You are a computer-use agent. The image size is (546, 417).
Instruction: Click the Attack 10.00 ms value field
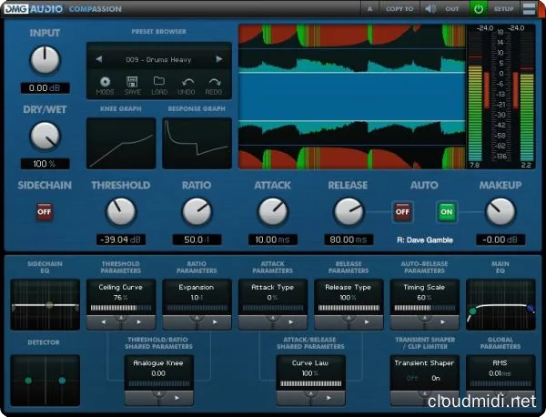(x=273, y=239)
